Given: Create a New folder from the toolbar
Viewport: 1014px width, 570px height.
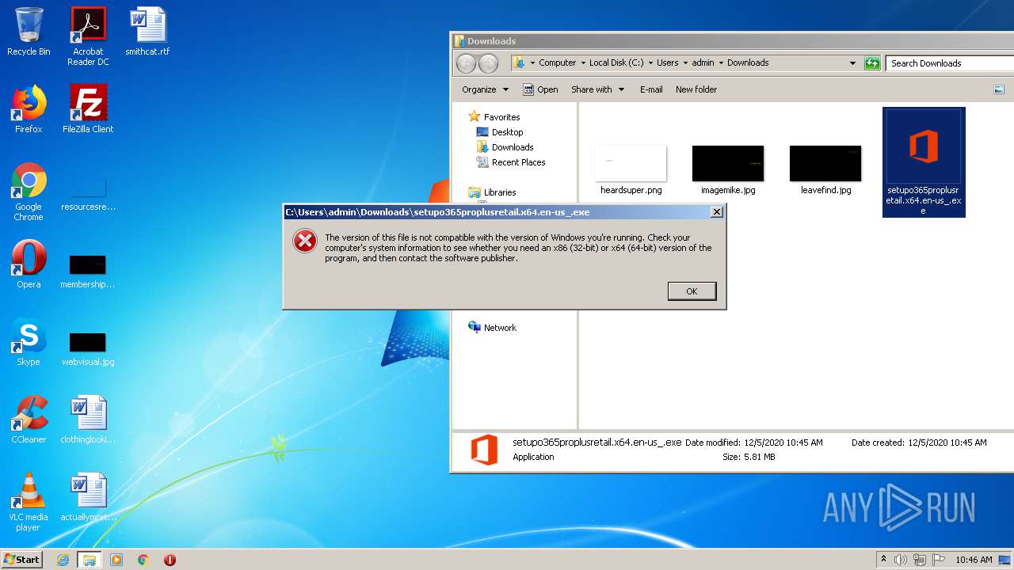Looking at the screenshot, I should point(696,89).
